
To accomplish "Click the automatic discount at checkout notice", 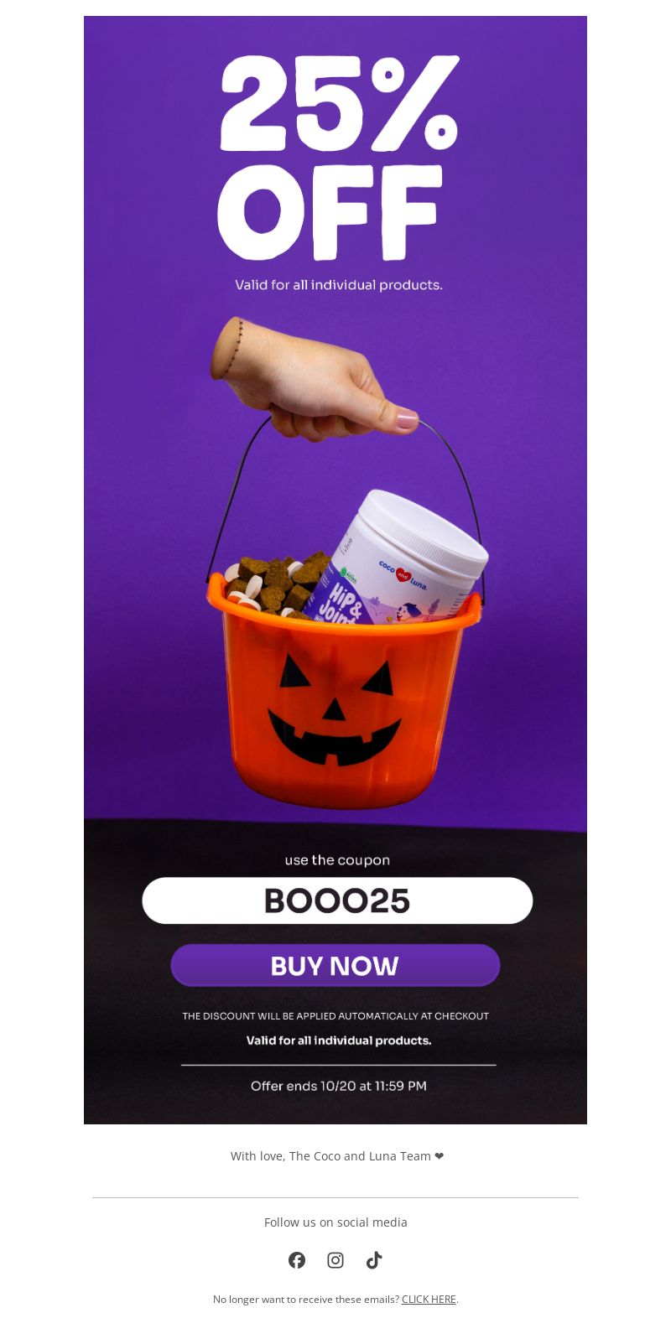I will 335,1016.
